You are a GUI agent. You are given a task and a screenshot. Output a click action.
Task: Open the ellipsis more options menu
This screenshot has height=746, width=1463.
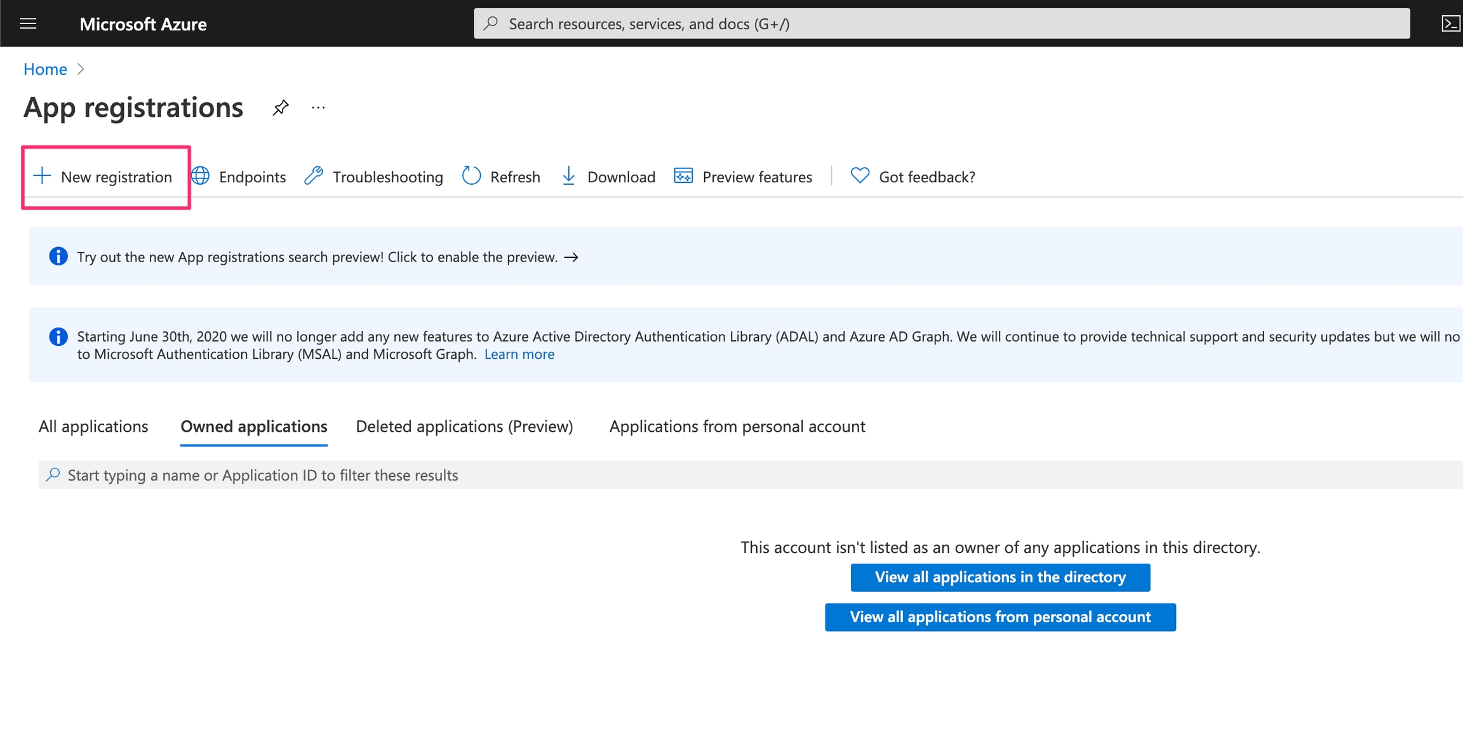tap(318, 107)
